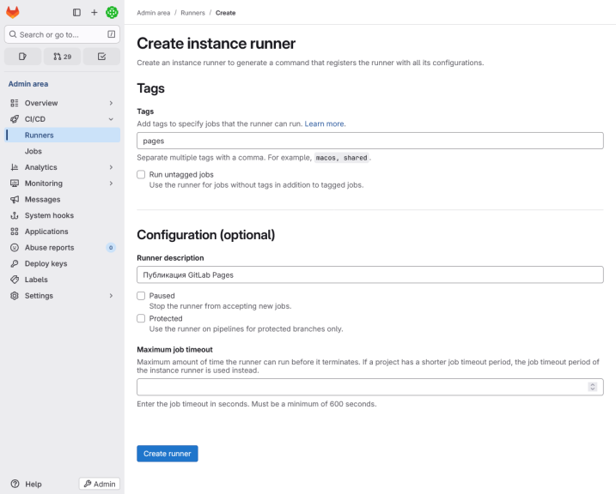Expand the Analytics section chevron

click(111, 167)
